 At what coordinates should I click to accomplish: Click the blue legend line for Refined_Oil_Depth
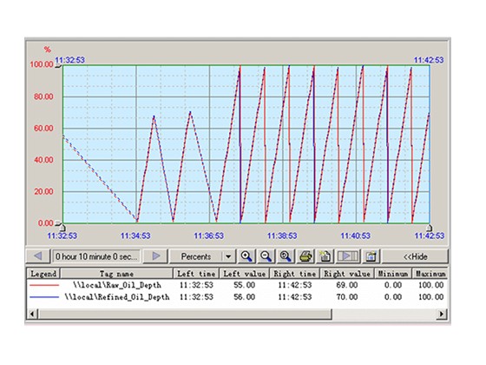click(44, 297)
